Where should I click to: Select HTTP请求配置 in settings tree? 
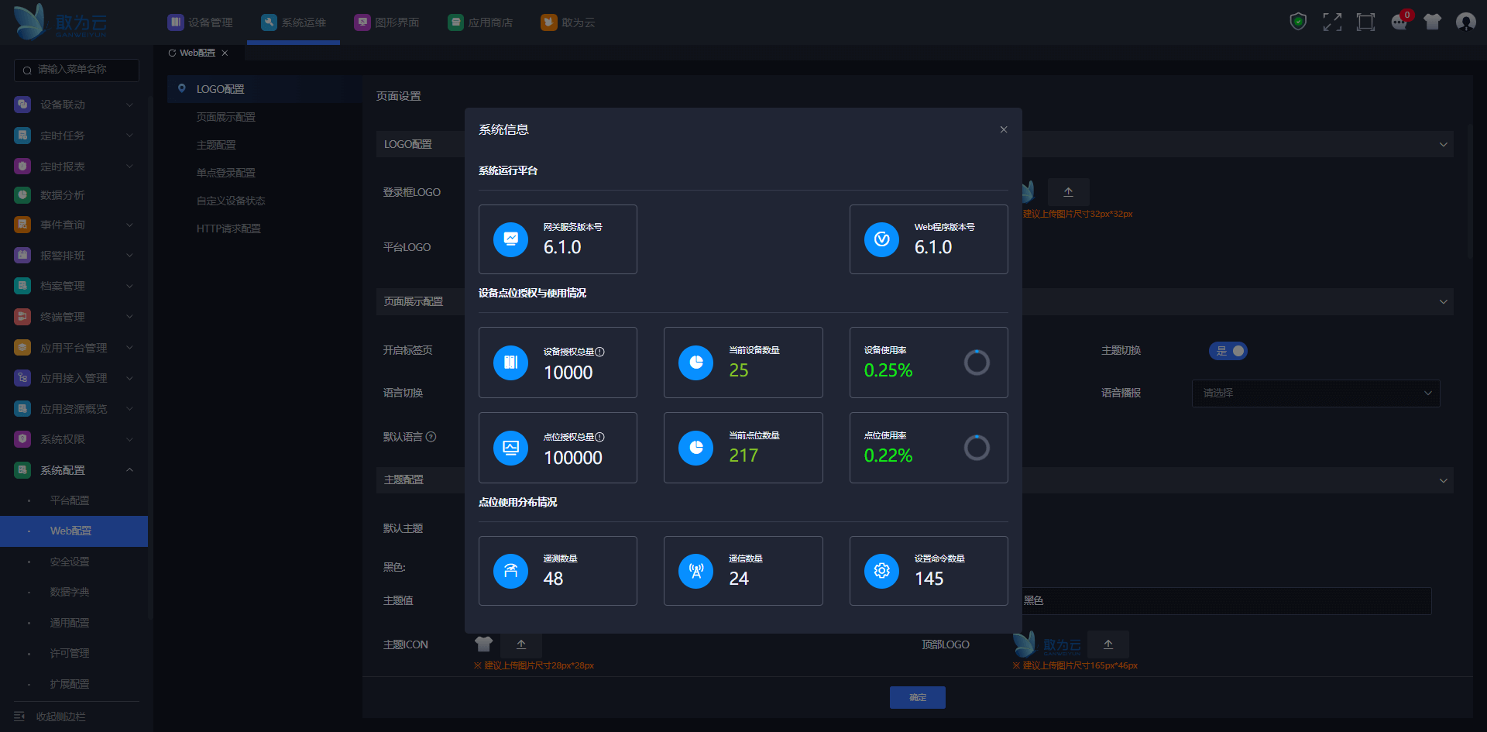228,229
